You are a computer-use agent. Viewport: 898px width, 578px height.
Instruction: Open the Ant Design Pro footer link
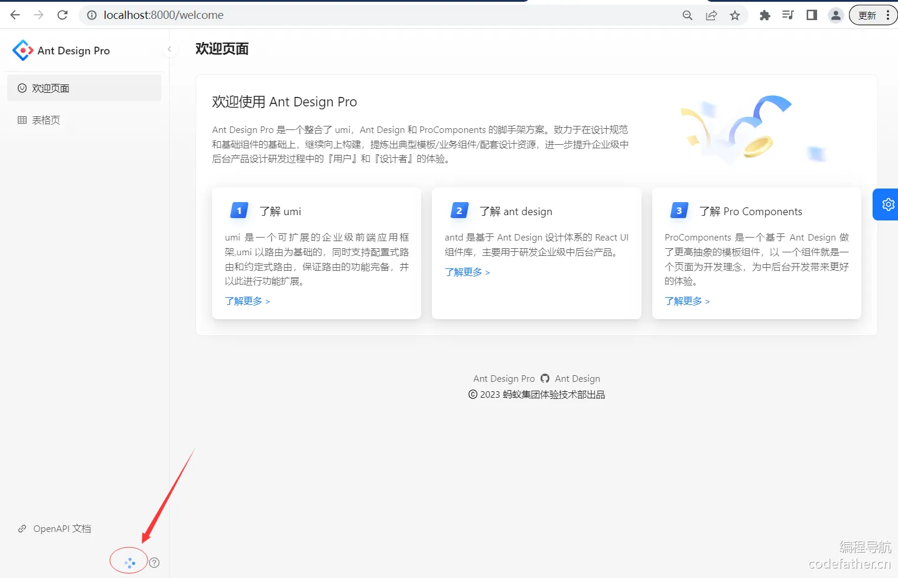pos(504,379)
